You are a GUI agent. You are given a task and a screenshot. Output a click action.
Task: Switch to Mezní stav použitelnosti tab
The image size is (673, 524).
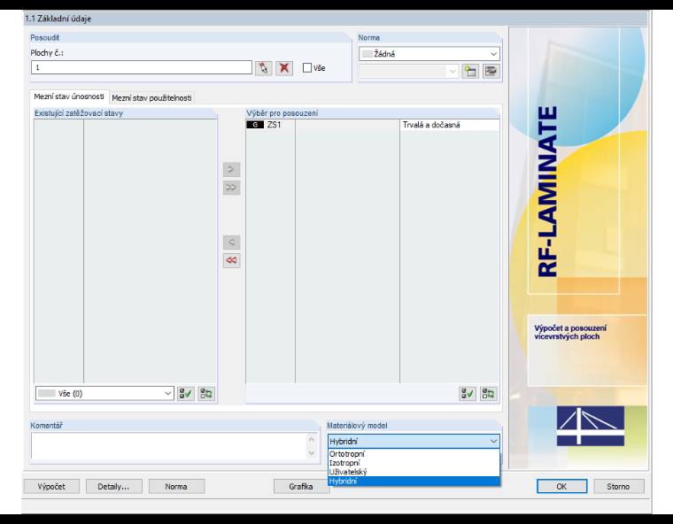151,98
